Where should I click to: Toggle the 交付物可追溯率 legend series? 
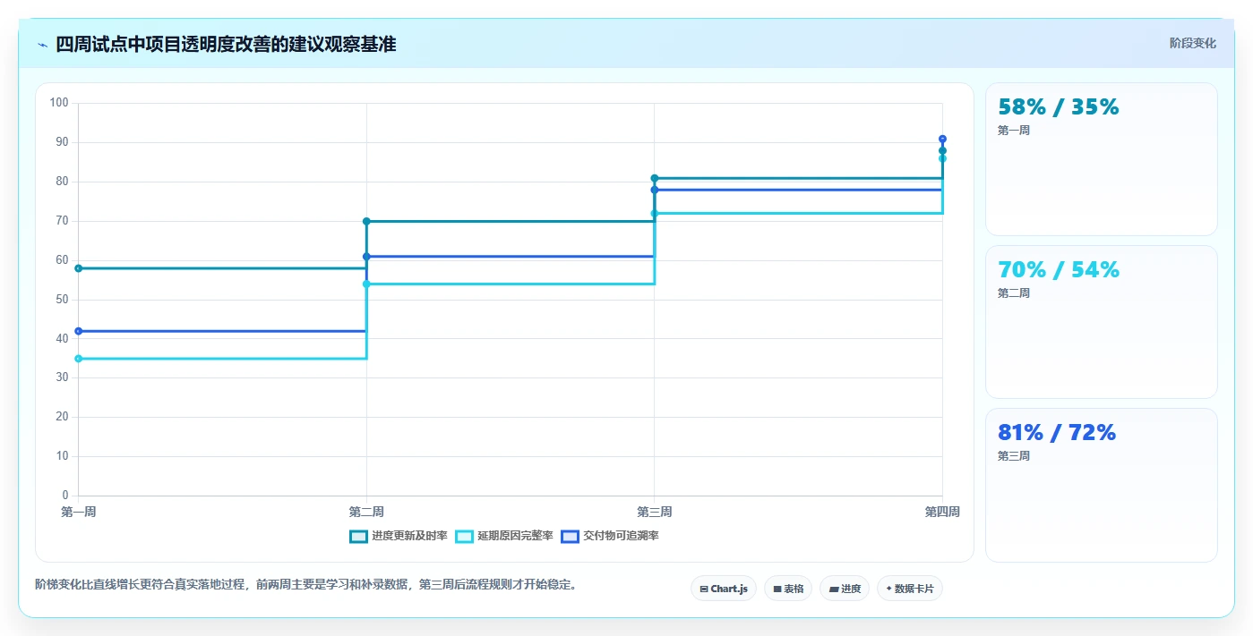click(x=610, y=536)
